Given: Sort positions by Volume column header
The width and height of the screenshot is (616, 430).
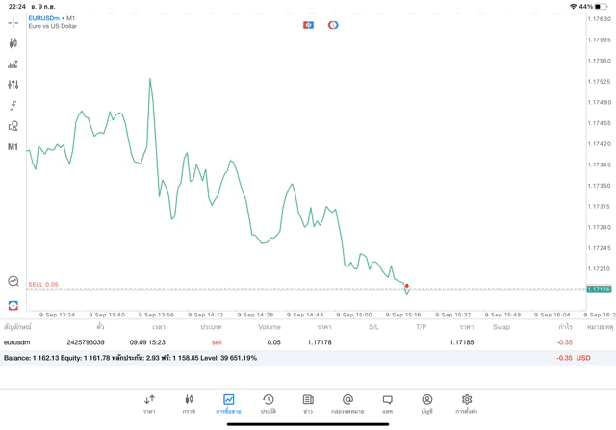Looking at the screenshot, I should (269, 327).
